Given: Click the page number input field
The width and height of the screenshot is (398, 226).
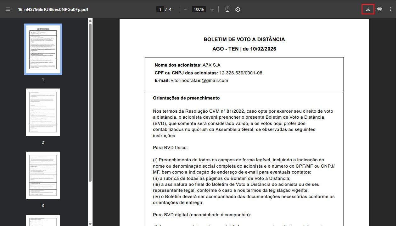Looking at the screenshot, I should click(160, 9).
